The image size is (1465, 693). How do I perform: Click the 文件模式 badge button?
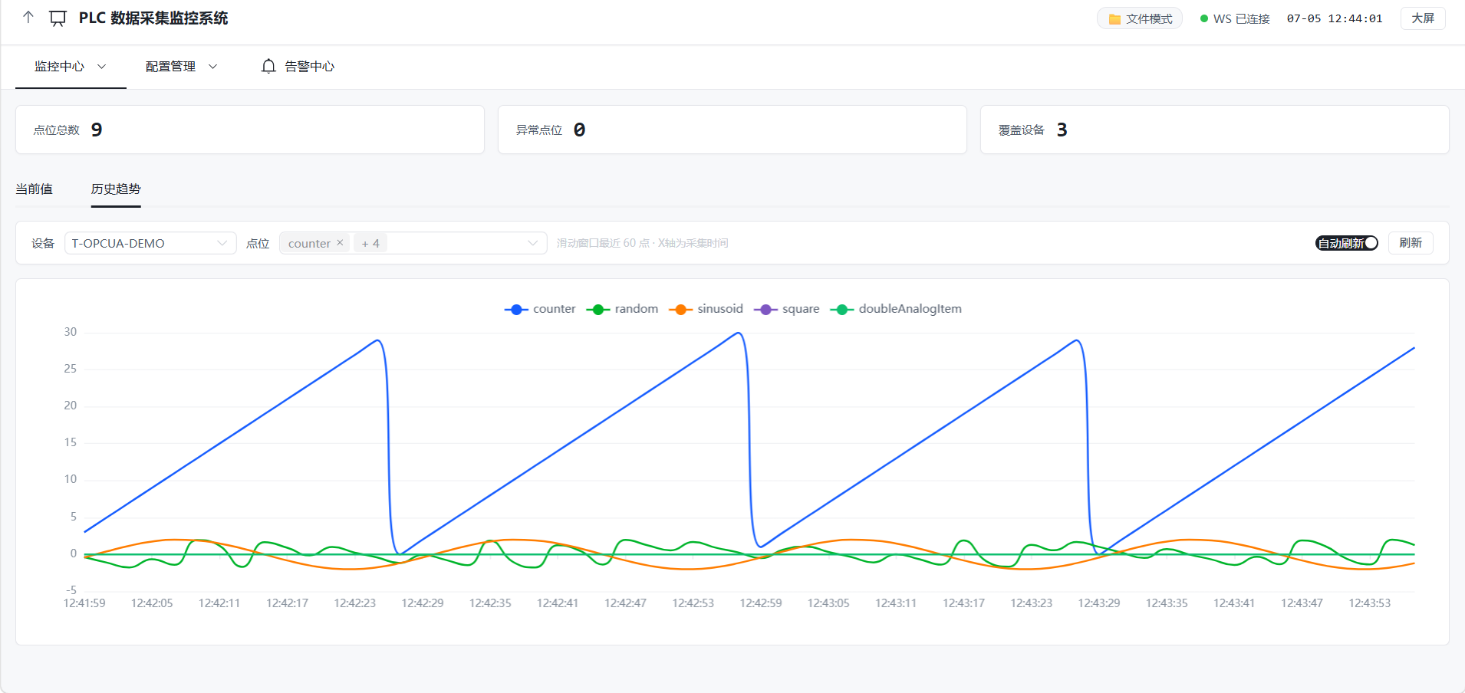pos(1140,19)
